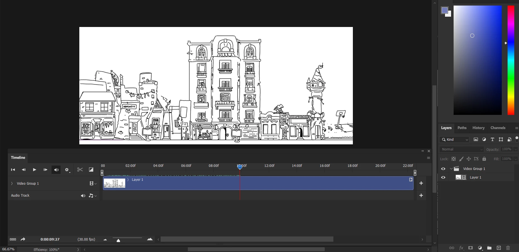
Task: Open Video Group 1 filmstrip menu
Action: click(x=93, y=184)
